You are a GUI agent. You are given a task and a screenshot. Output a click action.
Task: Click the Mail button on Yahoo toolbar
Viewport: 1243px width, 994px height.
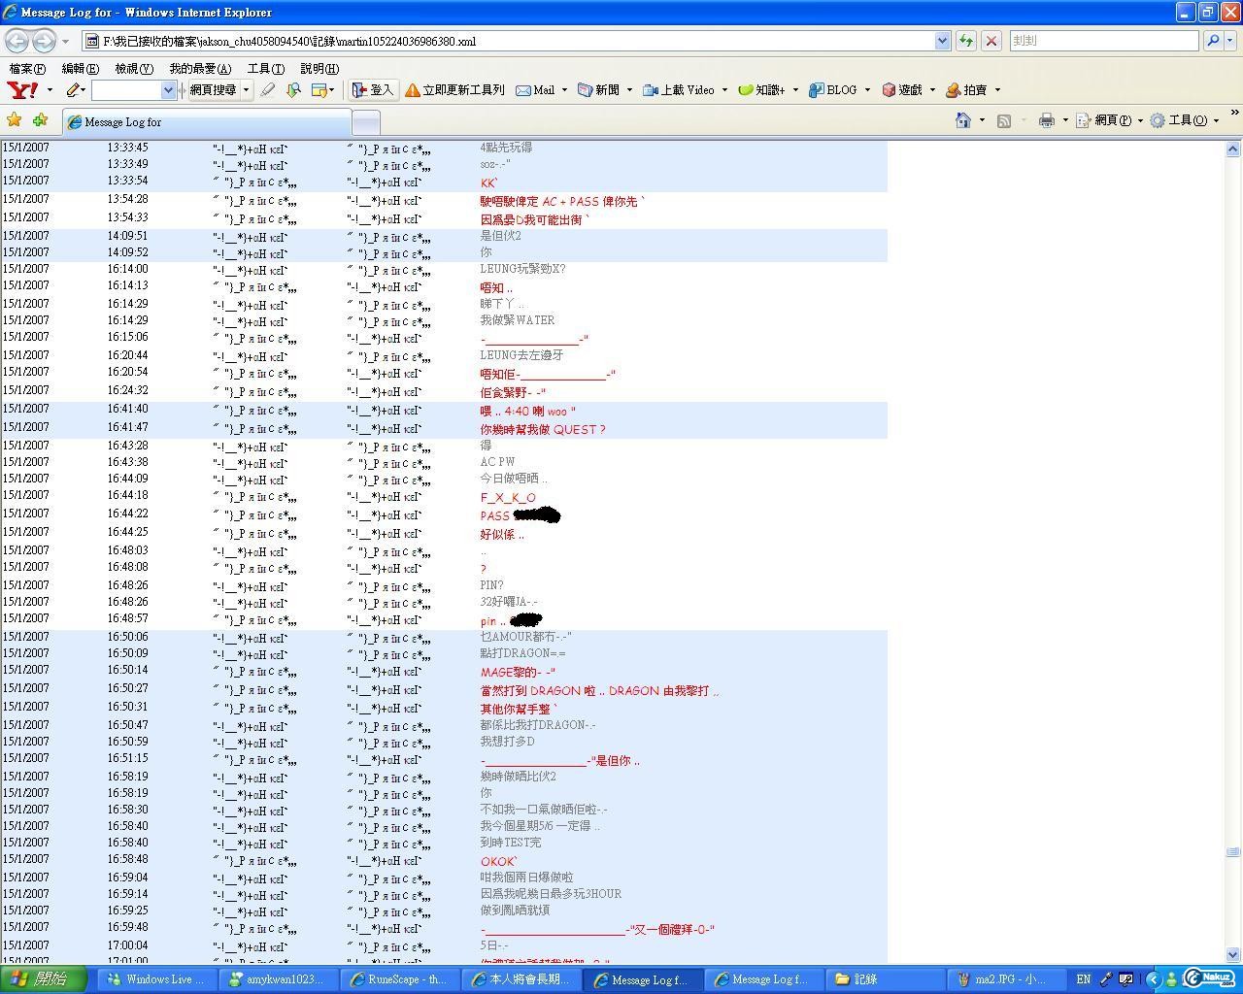click(535, 89)
